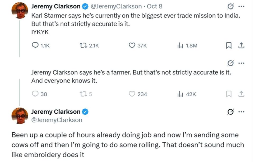Repost the tweet with 2.1K reposts
Image resolution: width=259 pixels, height=162 pixels.
[x=83, y=46]
